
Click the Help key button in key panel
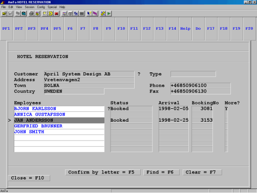tap(185, 29)
